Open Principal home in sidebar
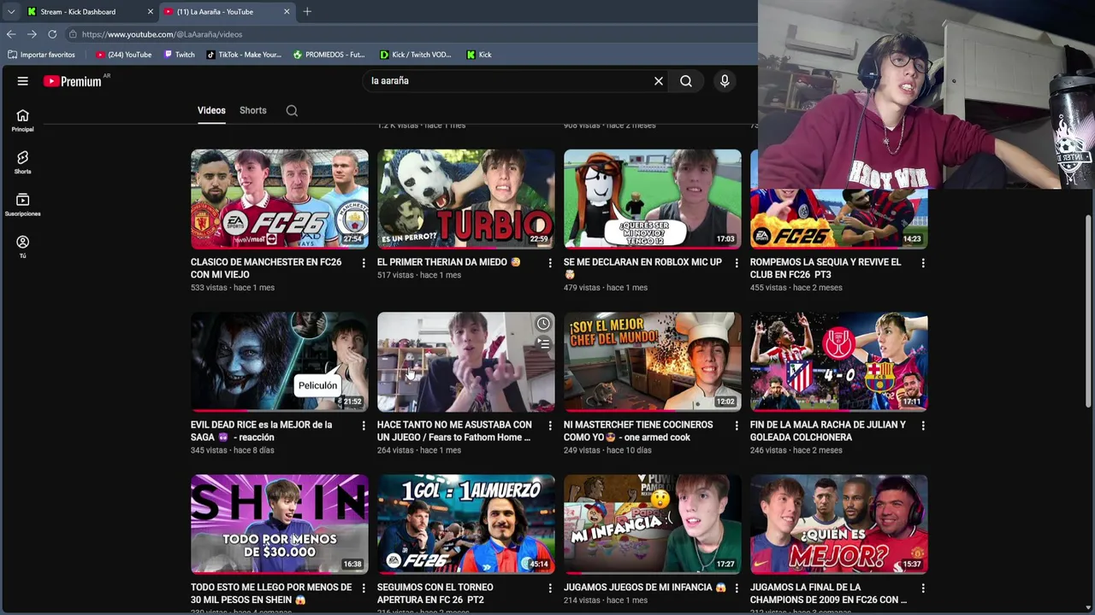This screenshot has width=1095, height=615. click(22, 120)
